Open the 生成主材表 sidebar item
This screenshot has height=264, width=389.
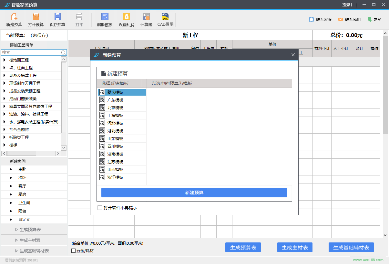(x=34, y=240)
